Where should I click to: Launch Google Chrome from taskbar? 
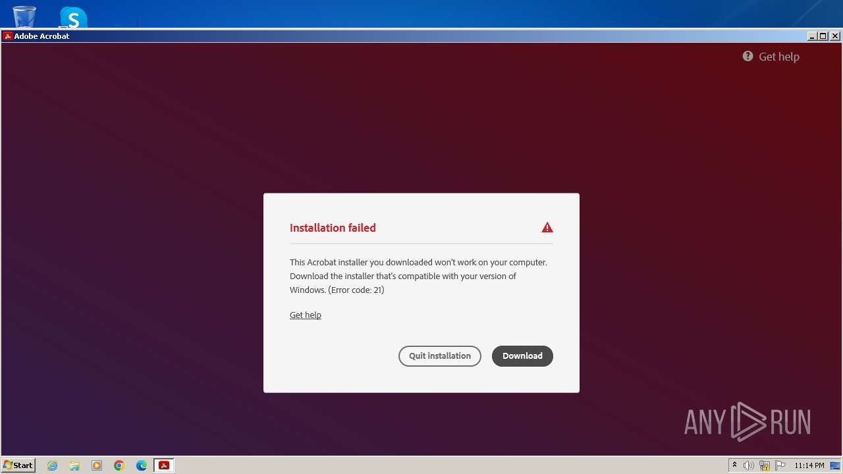[x=119, y=465]
